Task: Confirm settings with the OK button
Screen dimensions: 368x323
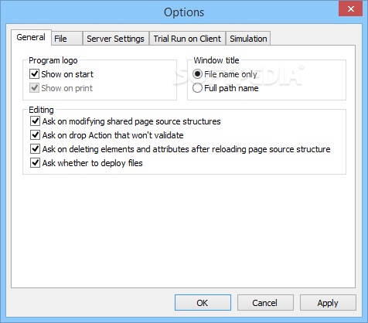Action: [203, 303]
